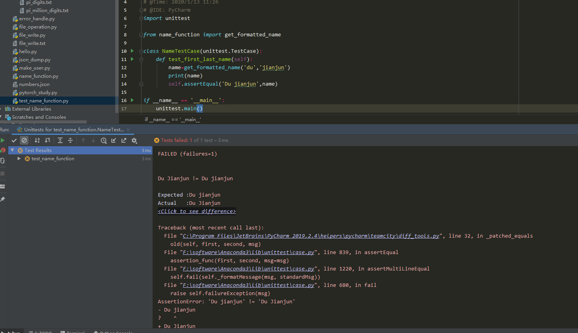Click fold end marker at assertEqual line
578x333 pixels.
coord(141,84)
